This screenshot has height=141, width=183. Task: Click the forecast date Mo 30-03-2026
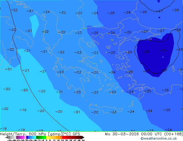(122, 134)
